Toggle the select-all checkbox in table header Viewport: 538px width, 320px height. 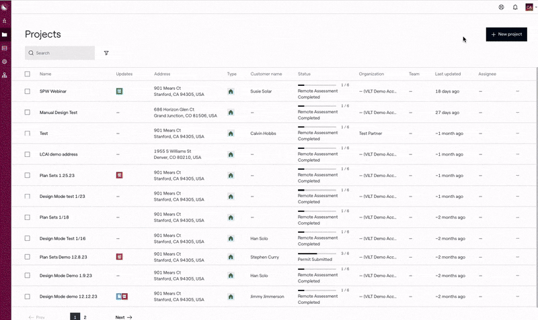point(28,74)
